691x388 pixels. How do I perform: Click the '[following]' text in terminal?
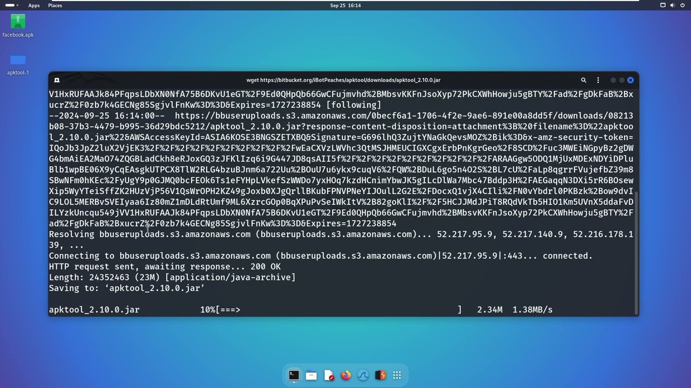pos(354,105)
